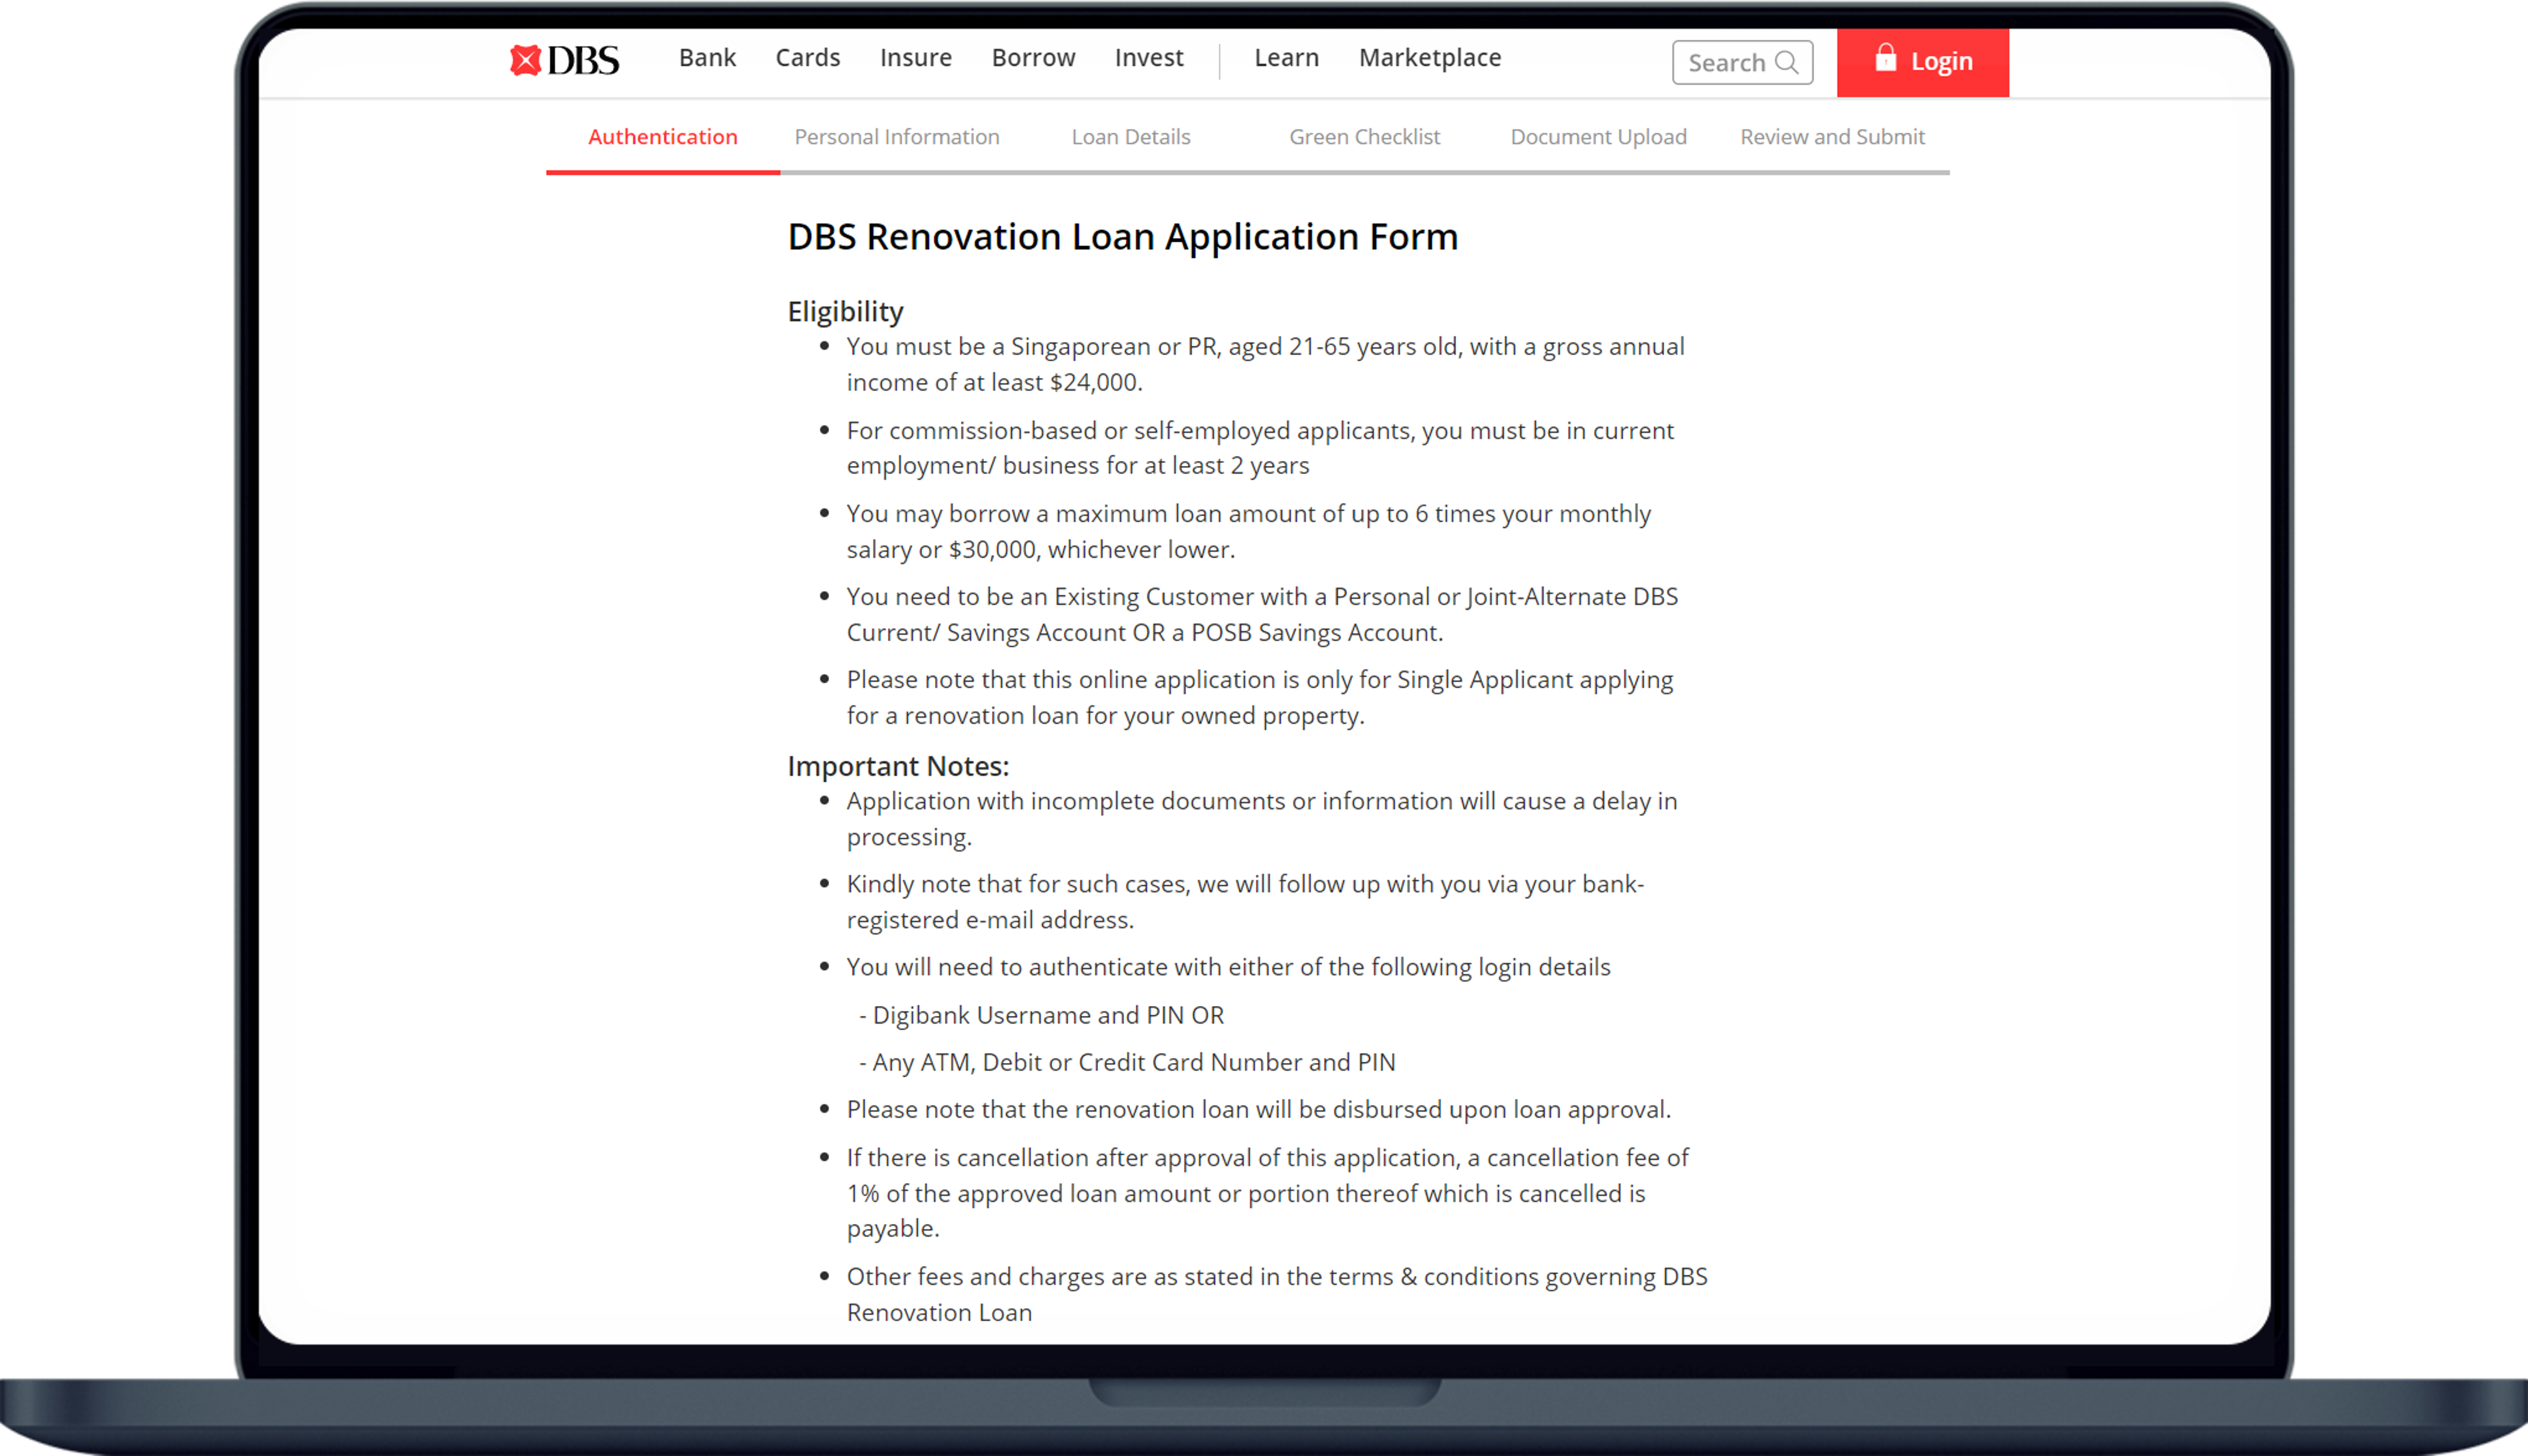Open the Marketplace link
The image size is (2528, 1456).
coord(1429,58)
